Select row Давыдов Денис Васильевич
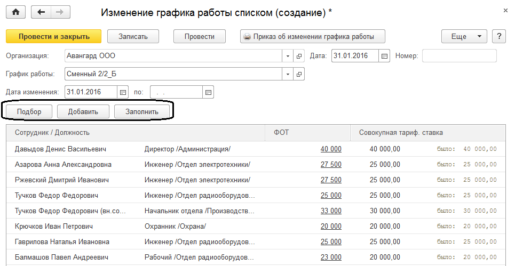Viewport: 515px width, 266px height. (x=256, y=149)
